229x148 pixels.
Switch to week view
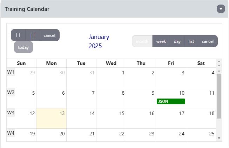point(161,41)
